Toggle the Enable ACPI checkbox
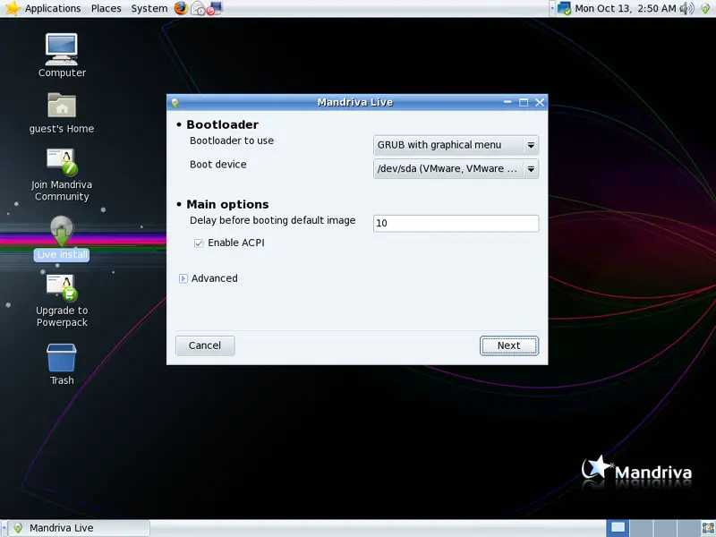The image size is (716, 537). coord(199,243)
